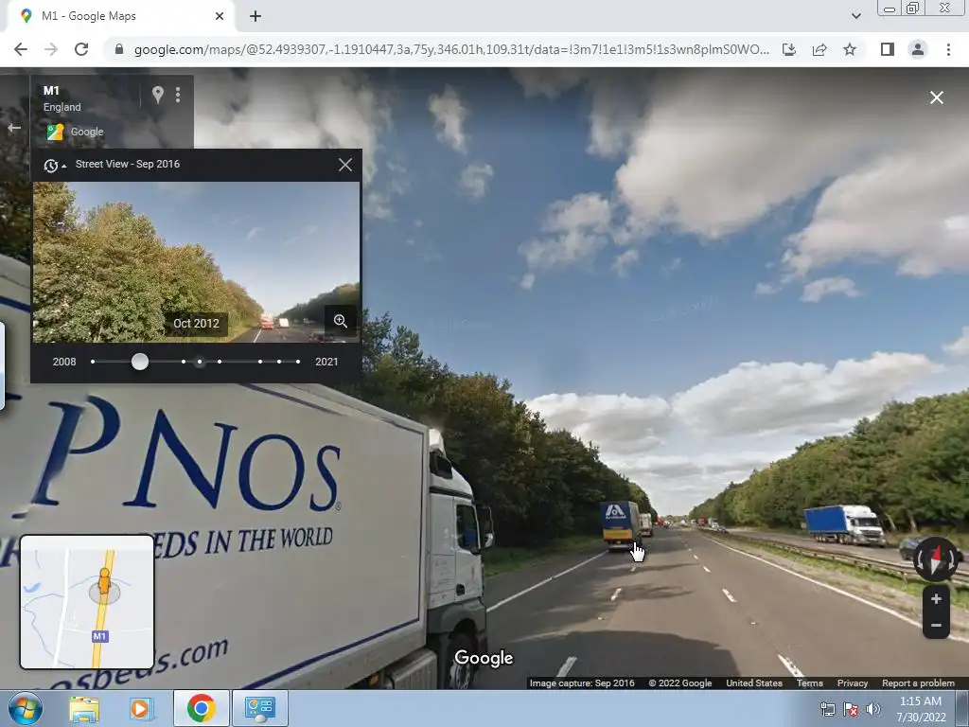This screenshot has width=969, height=727.
Task: Open the Terms link
Action: click(810, 683)
